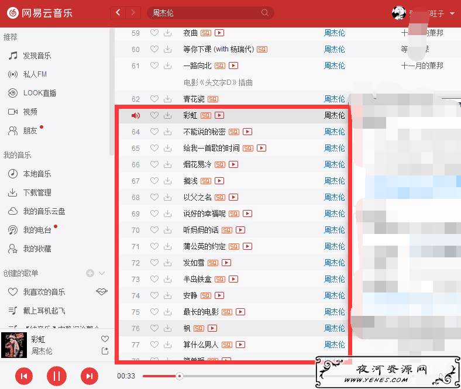Screen dimensions: 461x389
Task: Download the song 等你下课
Action: (x=167, y=49)
